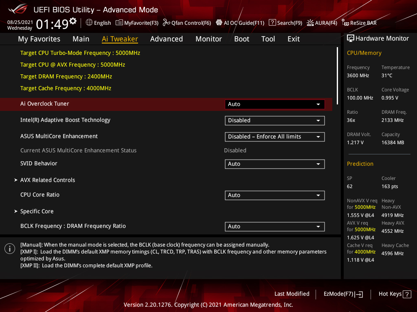Click the Hot Keys question icon

point(407,294)
